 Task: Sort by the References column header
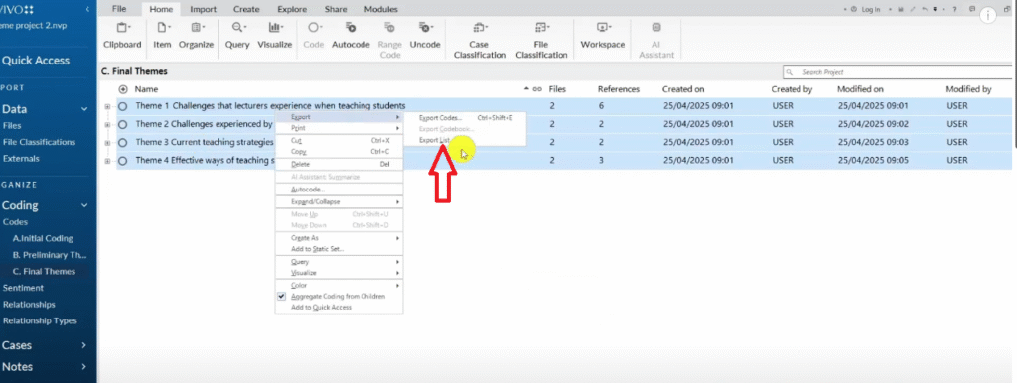pyautogui.click(x=618, y=89)
